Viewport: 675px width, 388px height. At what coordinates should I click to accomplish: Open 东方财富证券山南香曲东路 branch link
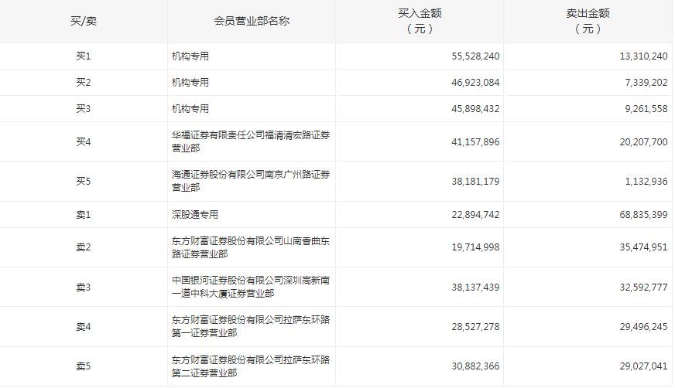(250, 247)
